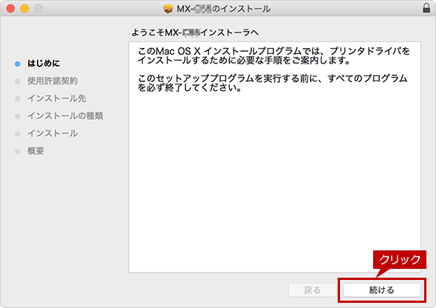Viewport: 436px width, 308px height.
Task: Click the ようこそ installer heading text
Action: pyautogui.click(x=195, y=32)
